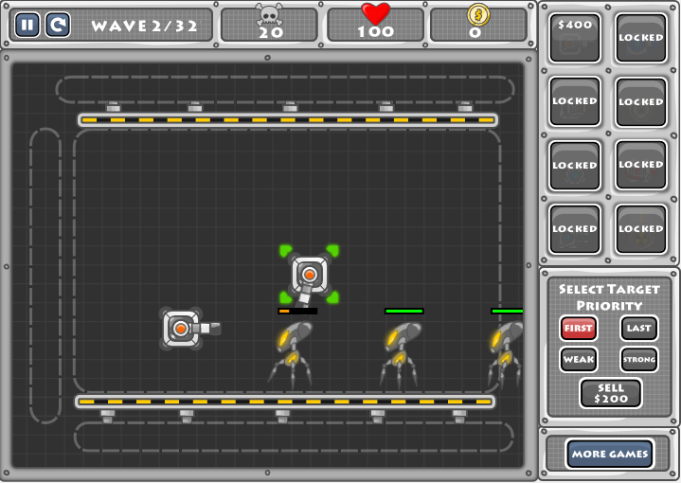The height and width of the screenshot is (483, 681).
Task: Set target priority to Strong
Action: [x=639, y=359]
